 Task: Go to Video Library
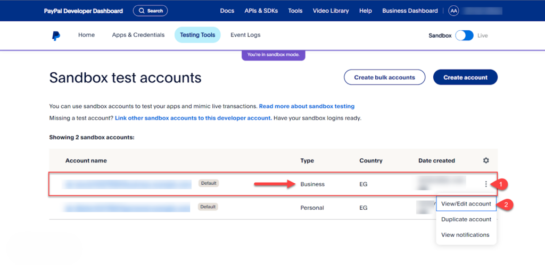click(x=331, y=11)
